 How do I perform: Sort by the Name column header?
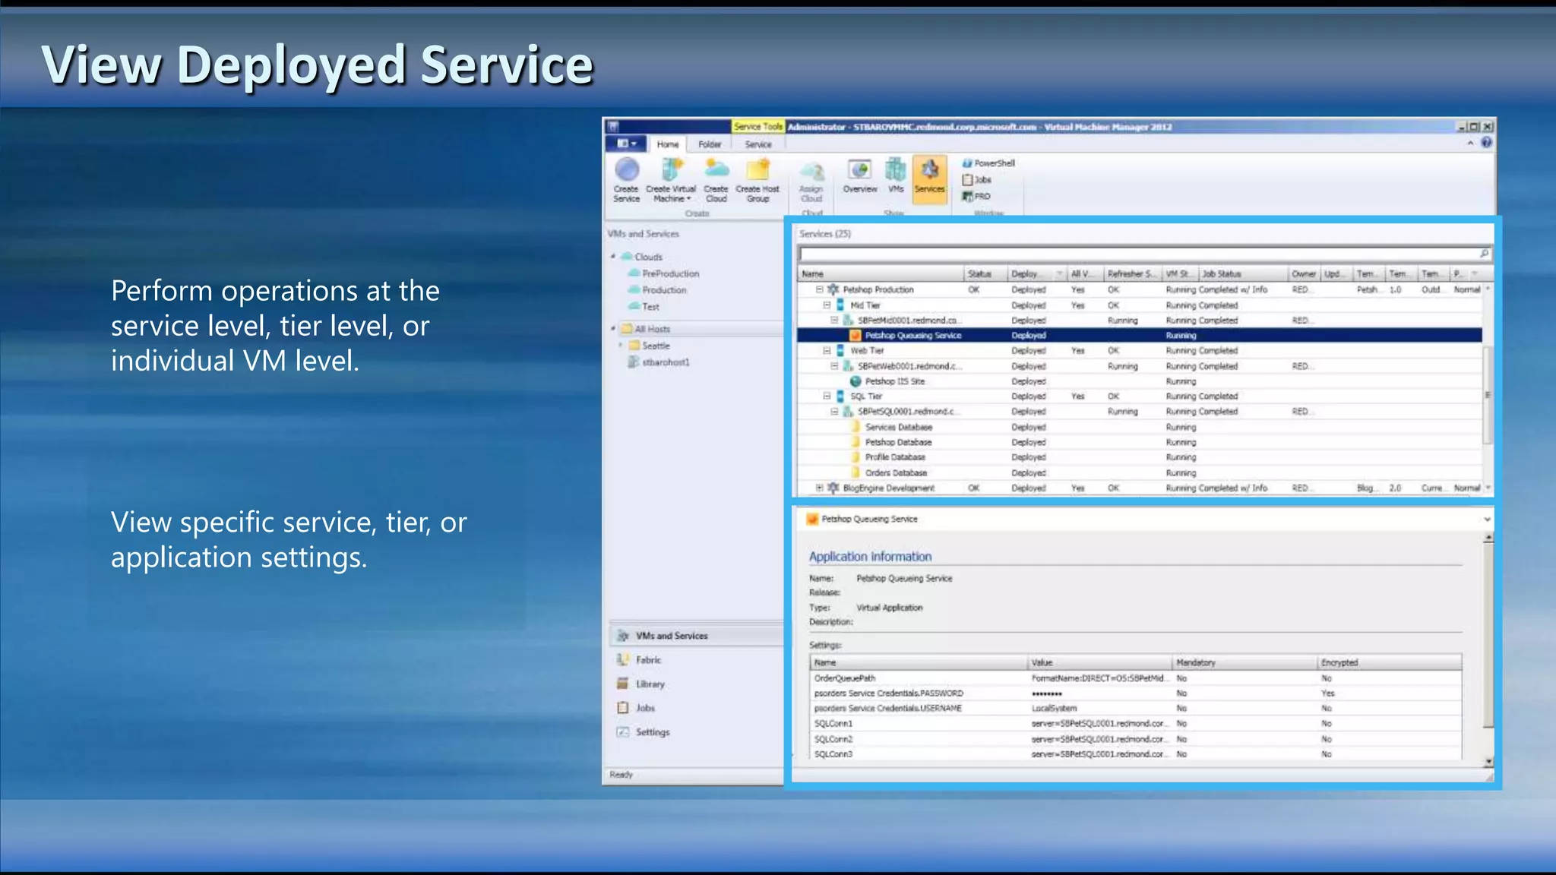[x=881, y=273]
